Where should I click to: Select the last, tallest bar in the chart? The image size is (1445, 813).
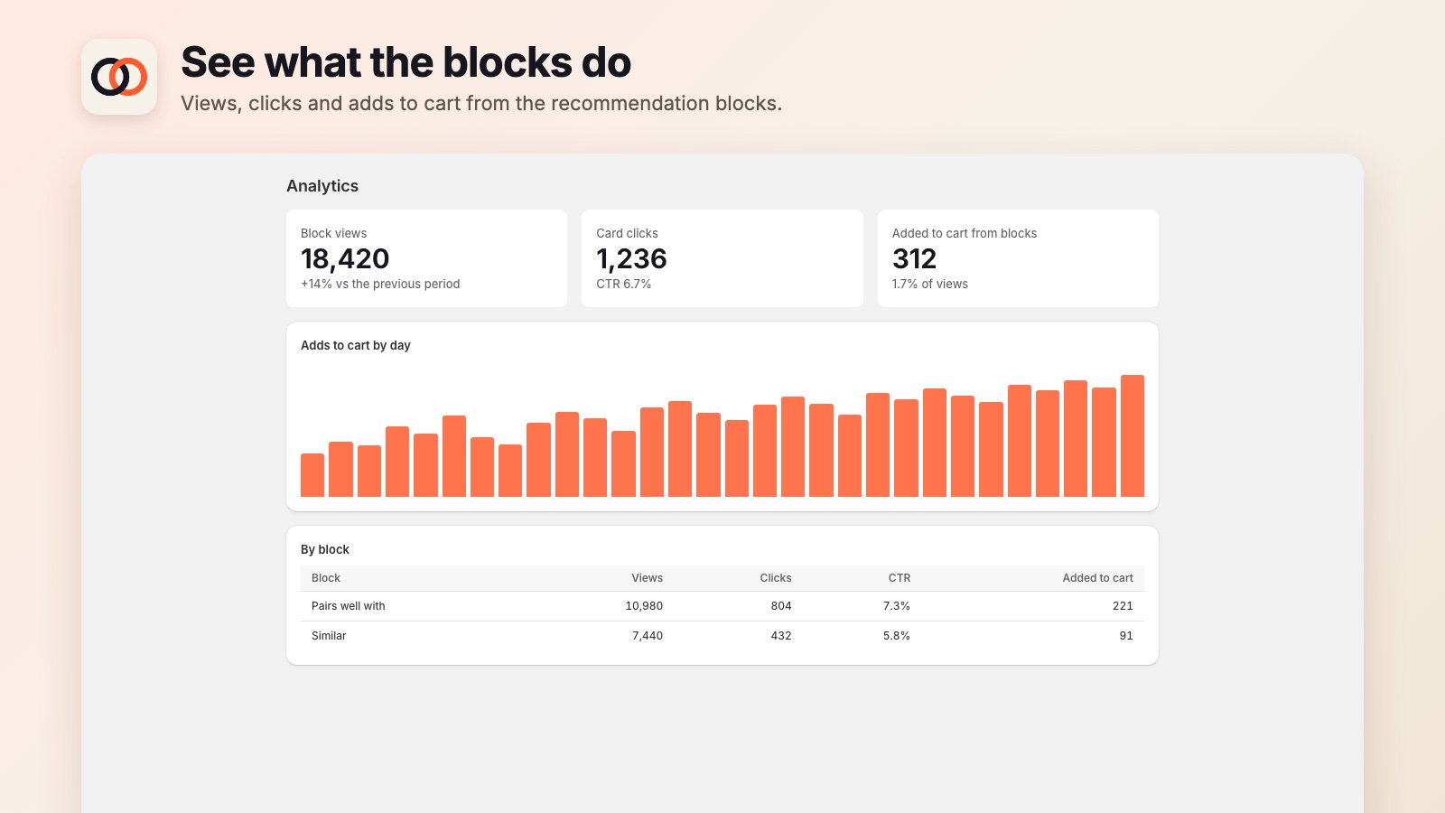point(1133,435)
